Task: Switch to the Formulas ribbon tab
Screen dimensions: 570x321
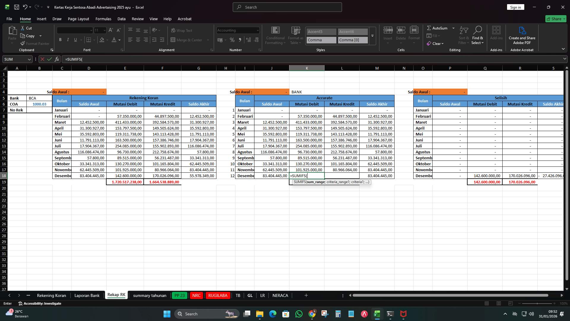Action: point(103,19)
